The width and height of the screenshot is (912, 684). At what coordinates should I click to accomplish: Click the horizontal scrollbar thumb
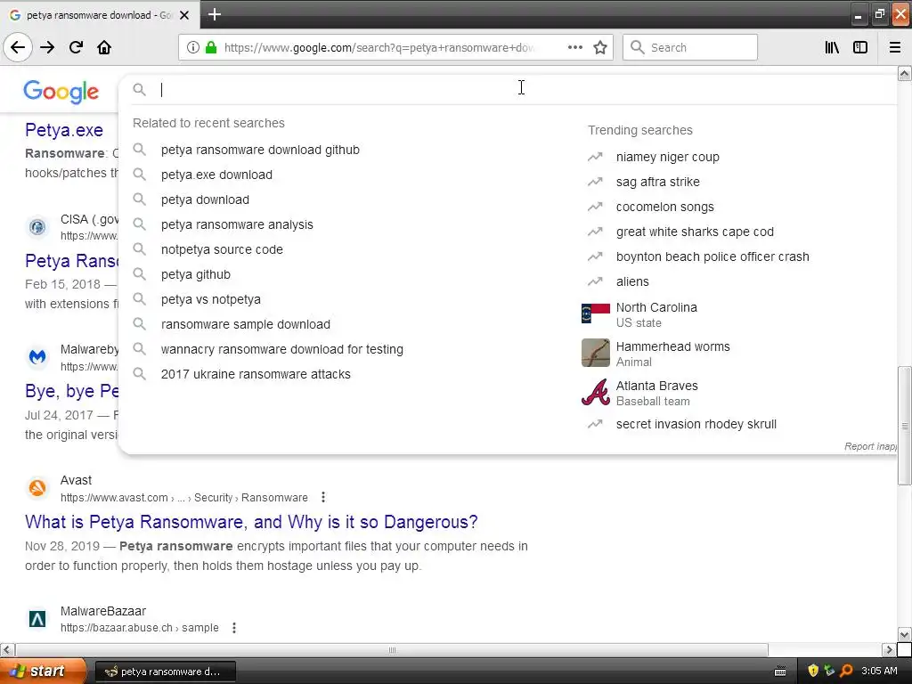[x=392, y=649]
